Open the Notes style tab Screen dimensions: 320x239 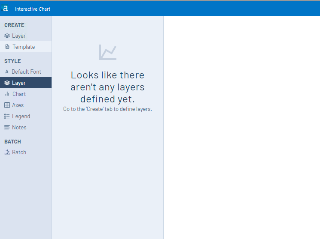click(x=26, y=128)
